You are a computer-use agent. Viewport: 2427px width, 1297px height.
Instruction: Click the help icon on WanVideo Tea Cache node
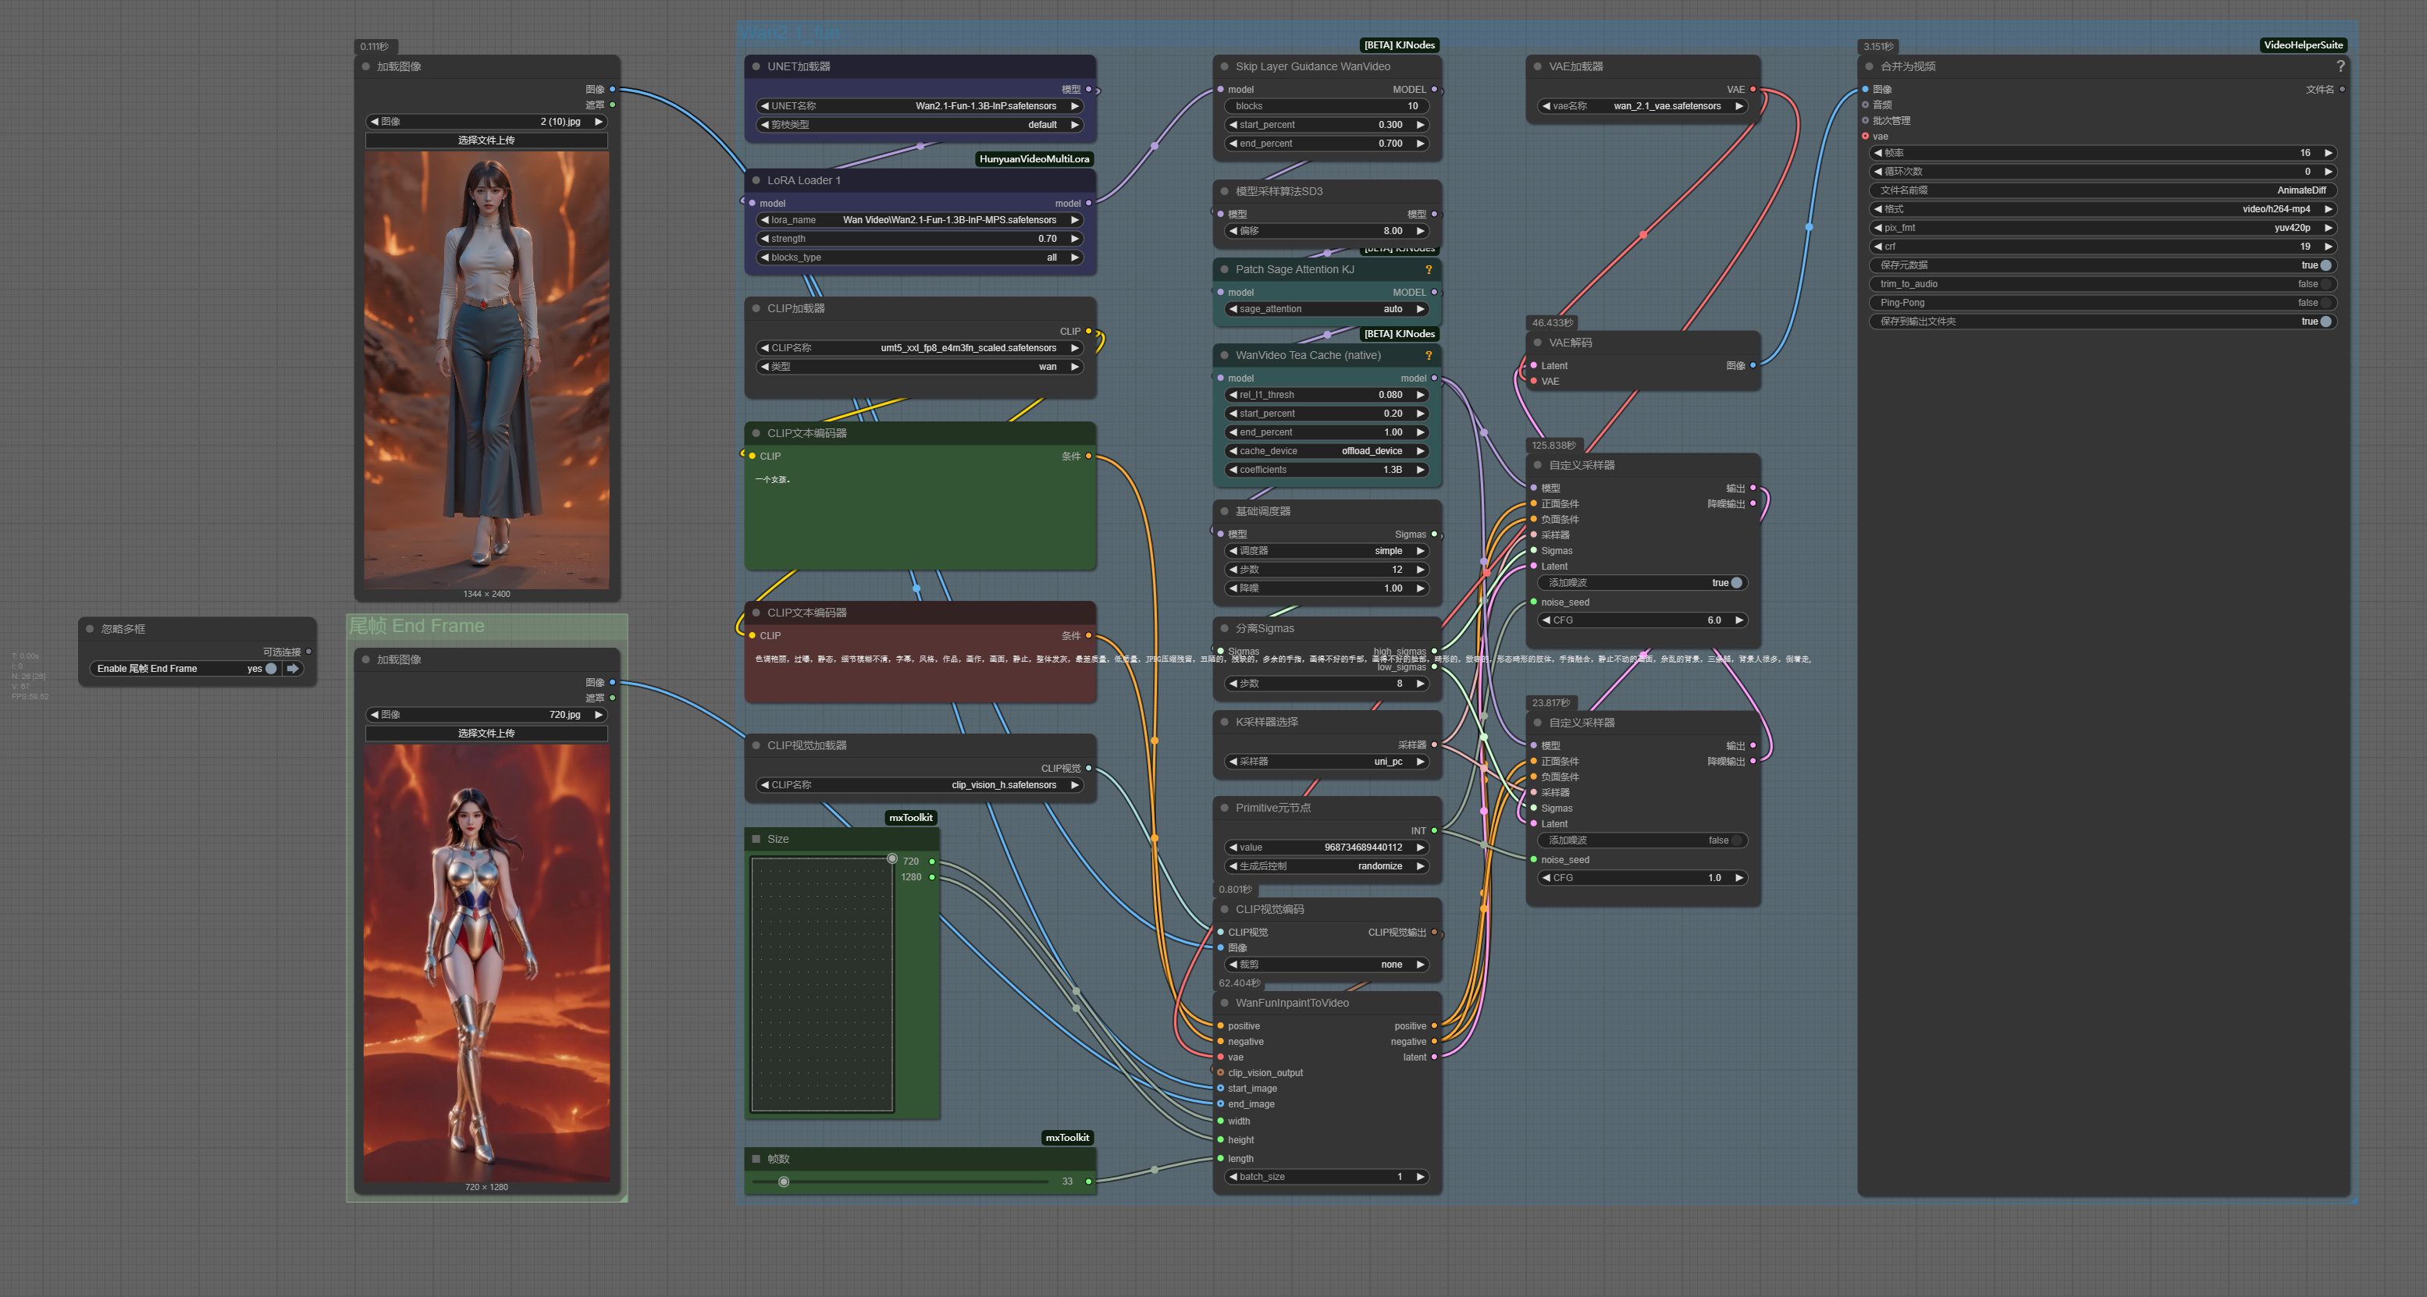tap(1429, 355)
